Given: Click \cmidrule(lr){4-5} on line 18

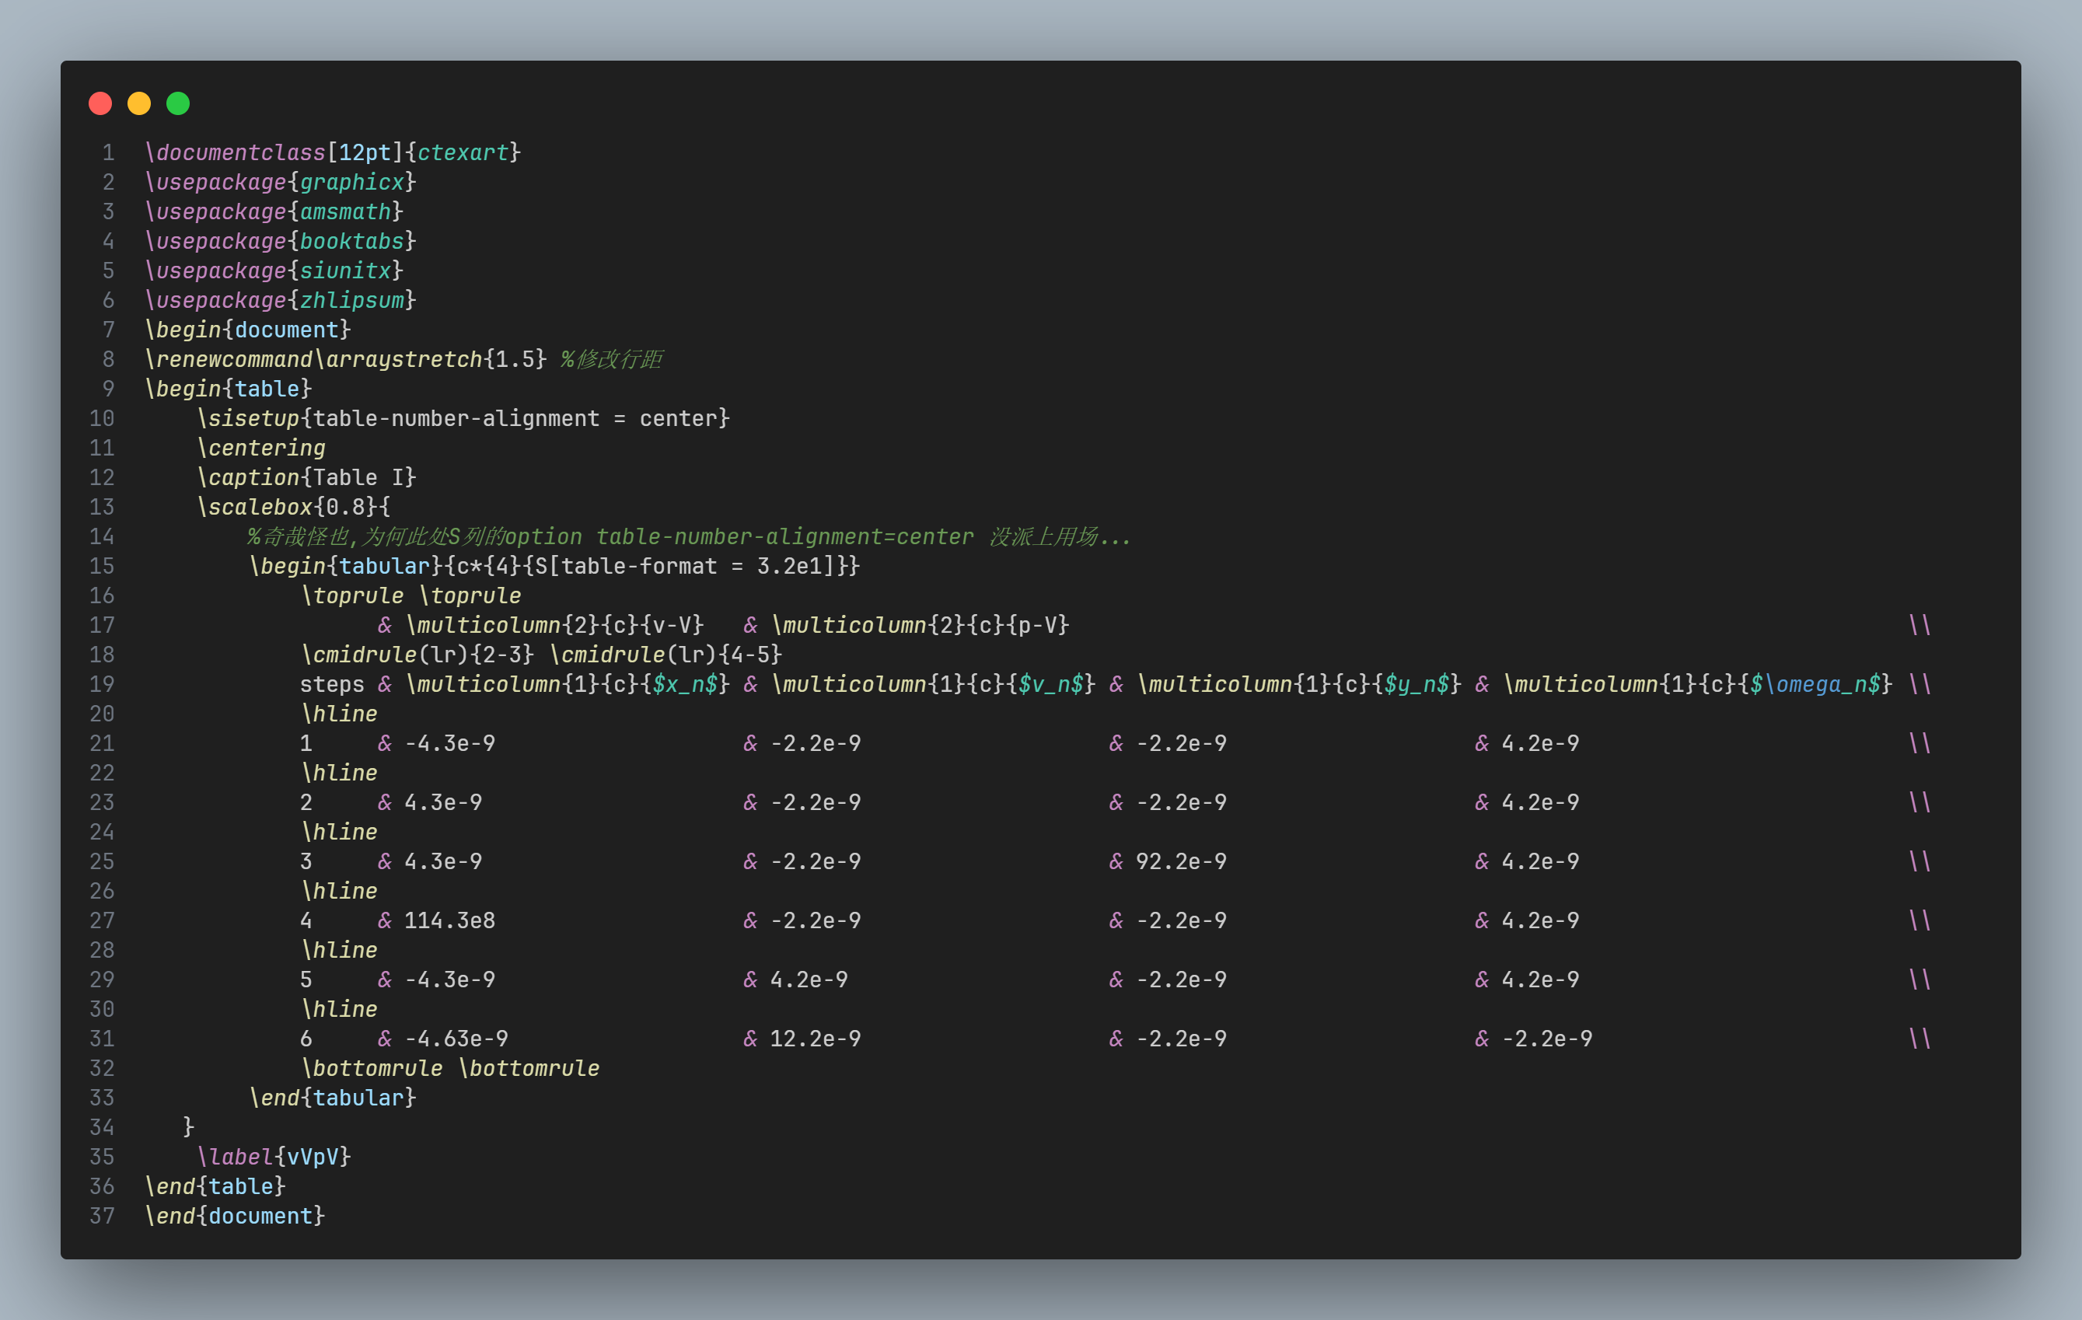Looking at the screenshot, I should pos(665,655).
